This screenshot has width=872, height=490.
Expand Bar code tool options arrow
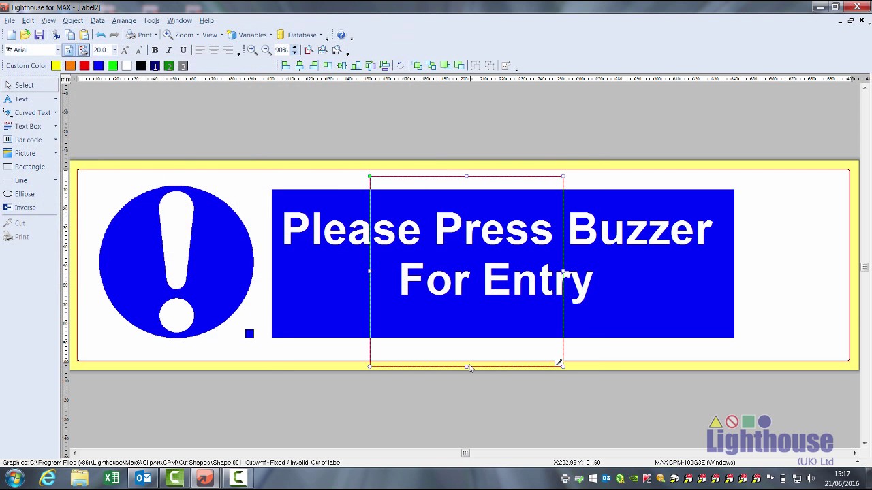click(x=55, y=140)
